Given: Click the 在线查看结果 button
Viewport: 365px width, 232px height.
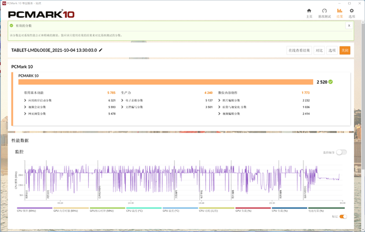Looking at the screenshot, I should click(x=299, y=51).
